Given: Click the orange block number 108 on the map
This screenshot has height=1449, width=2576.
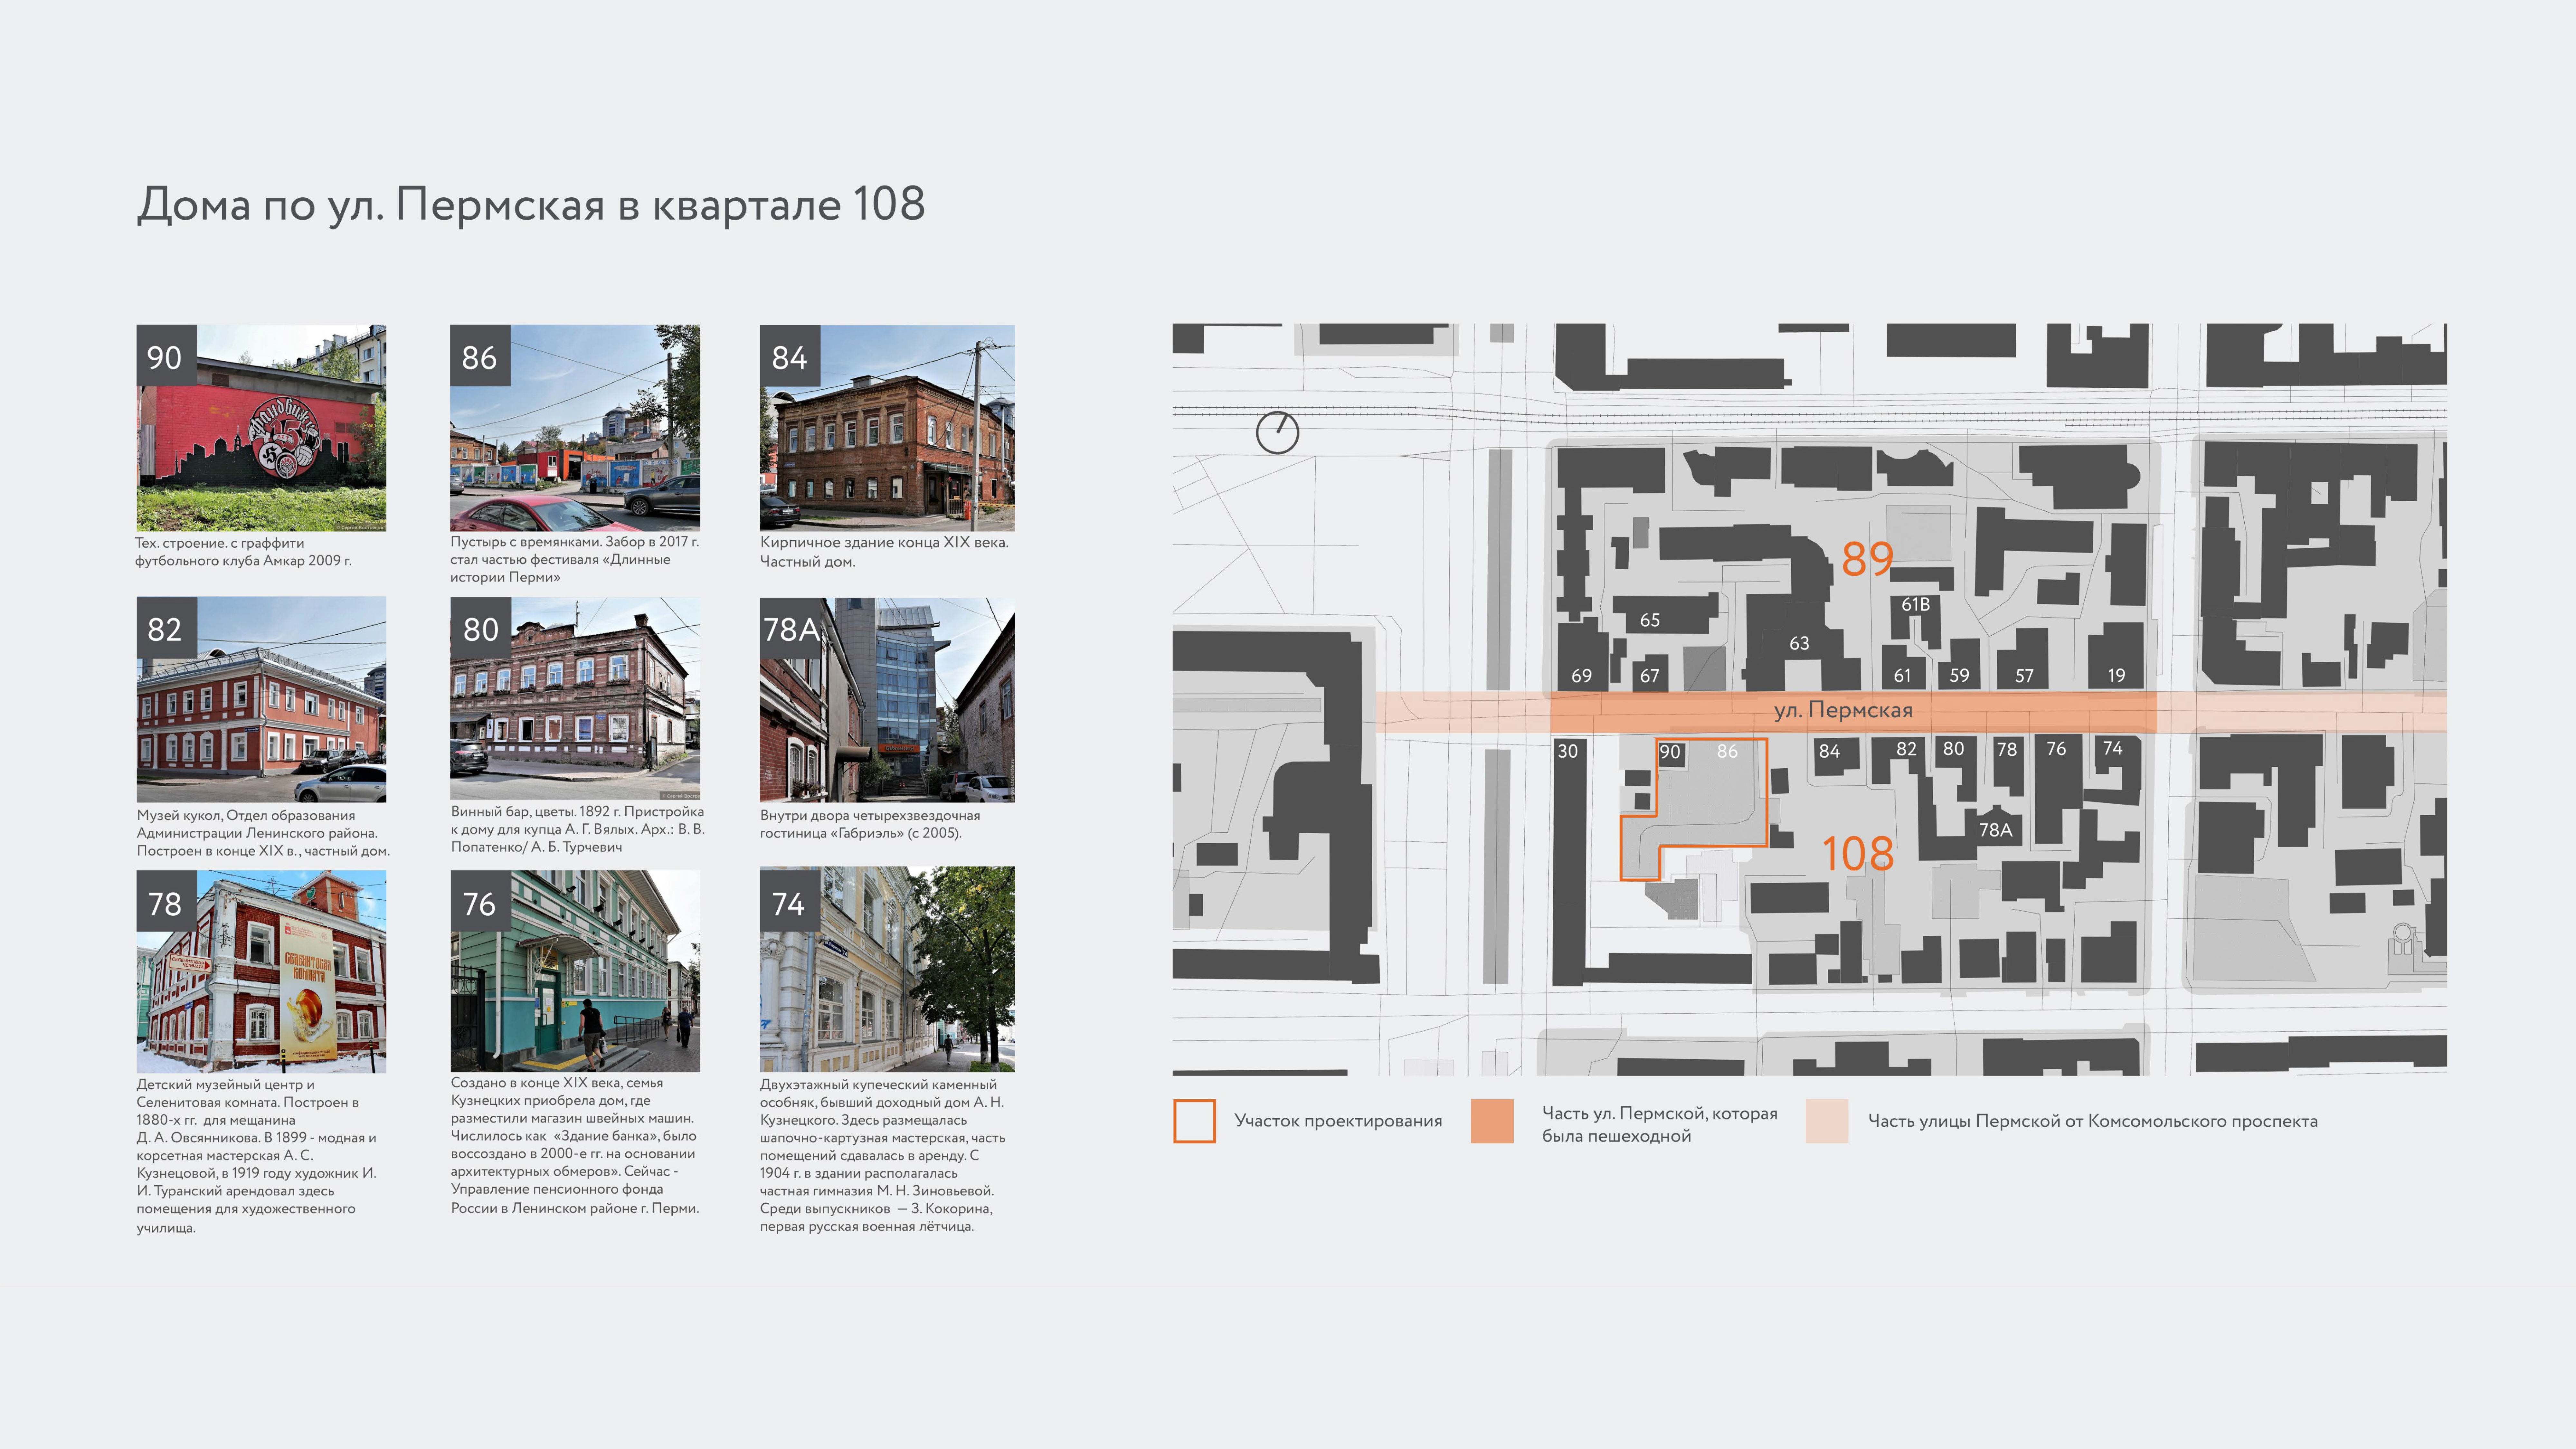Looking at the screenshot, I should point(1858,854).
